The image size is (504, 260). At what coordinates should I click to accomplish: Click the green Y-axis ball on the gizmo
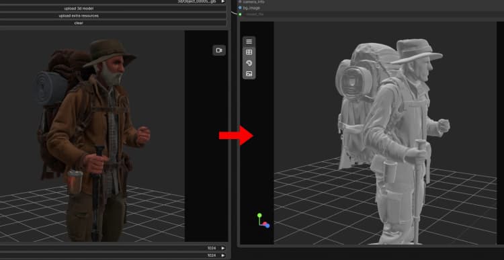tap(259, 215)
